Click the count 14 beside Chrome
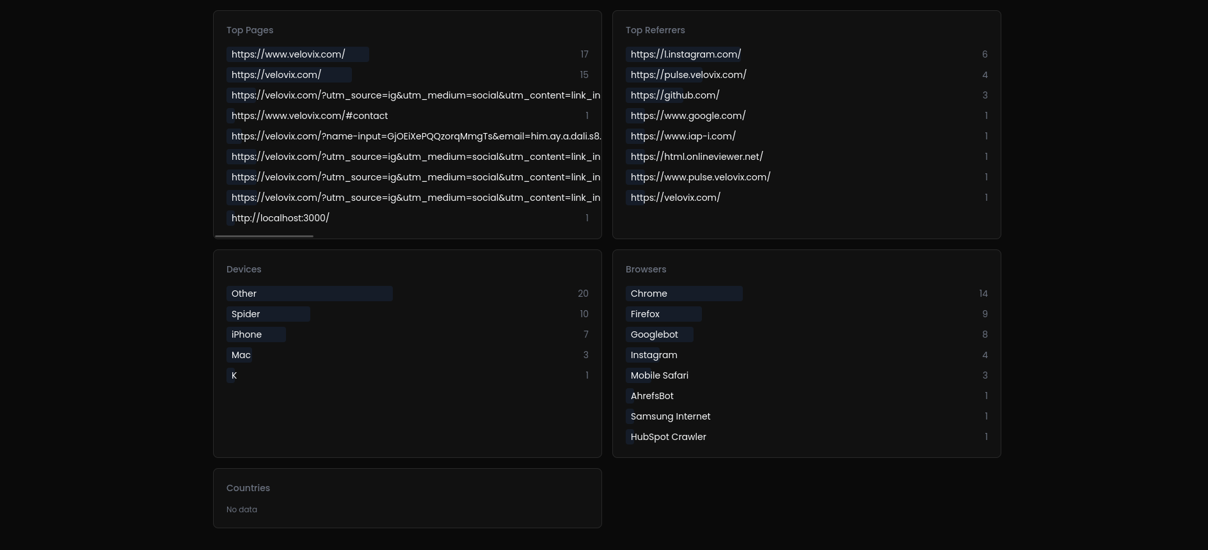1208x550 pixels. point(983,294)
